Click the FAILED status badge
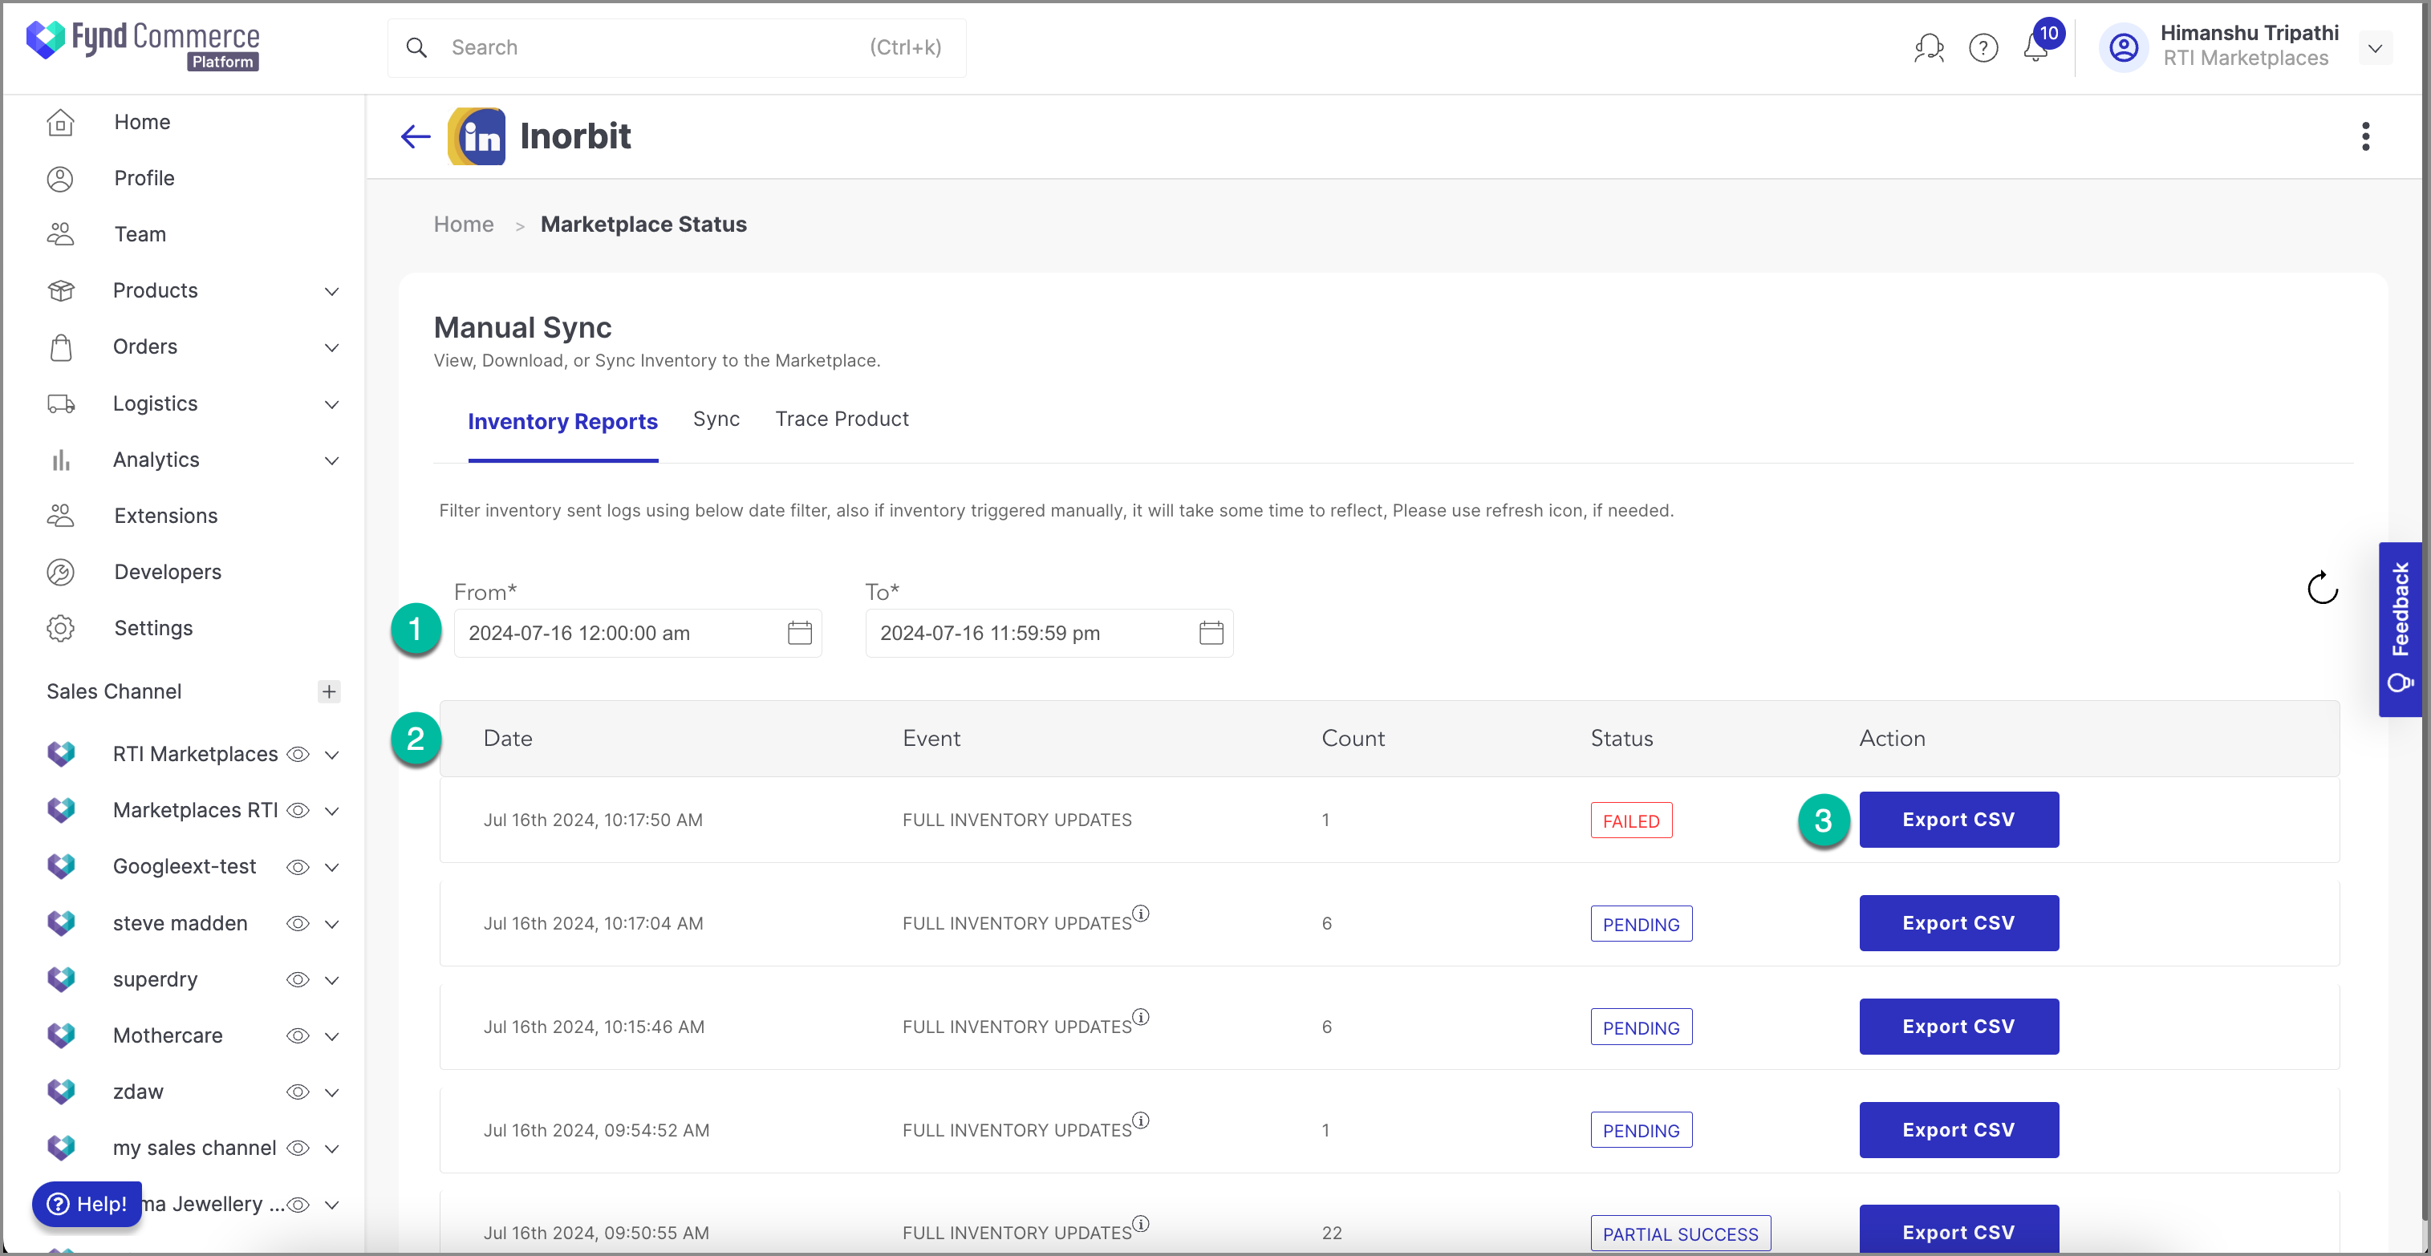Image resolution: width=2431 pixels, height=1256 pixels. (1631, 820)
